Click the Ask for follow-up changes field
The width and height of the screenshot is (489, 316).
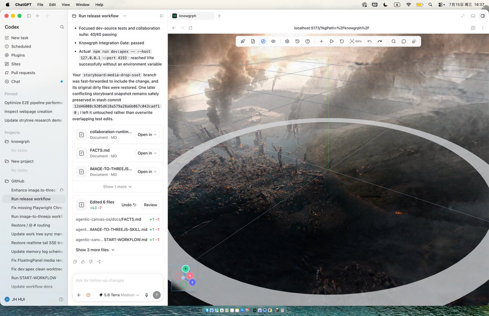[117, 281]
